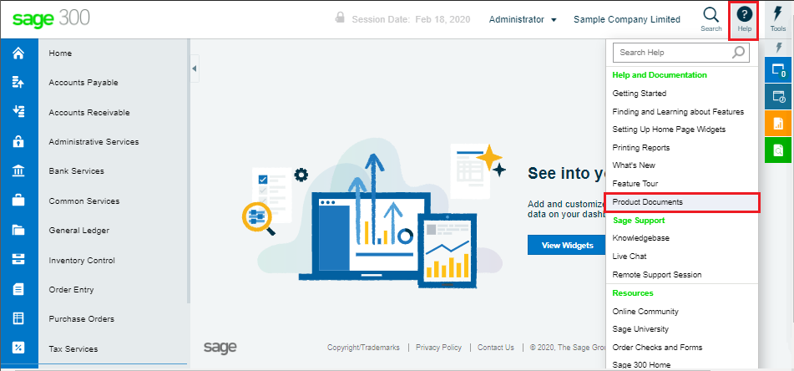Click the blue window counter icon
The height and width of the screenshot is (371, 794).
(778, 70)
